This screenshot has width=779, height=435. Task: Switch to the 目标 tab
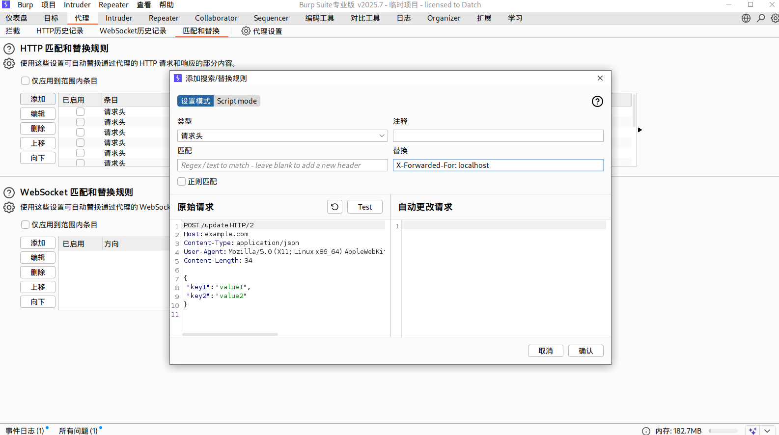pyautogui.click(x=51, y=18)
